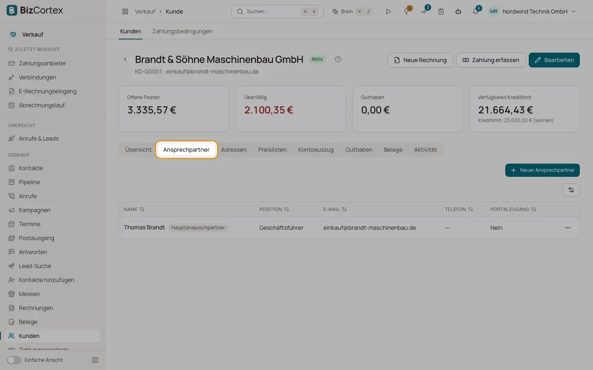Open the Überfällig 2.100,35 € card
This screenshot has width=593, height=370.
click(291, 109)
